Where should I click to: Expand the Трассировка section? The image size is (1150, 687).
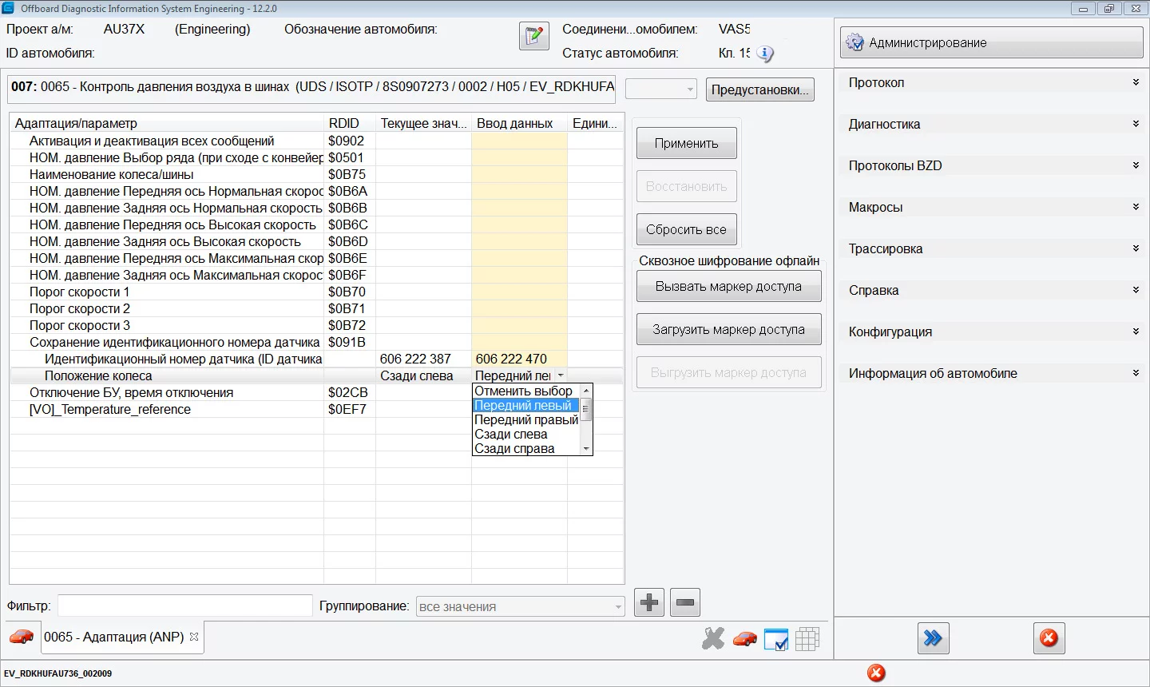click(1135, 248)
